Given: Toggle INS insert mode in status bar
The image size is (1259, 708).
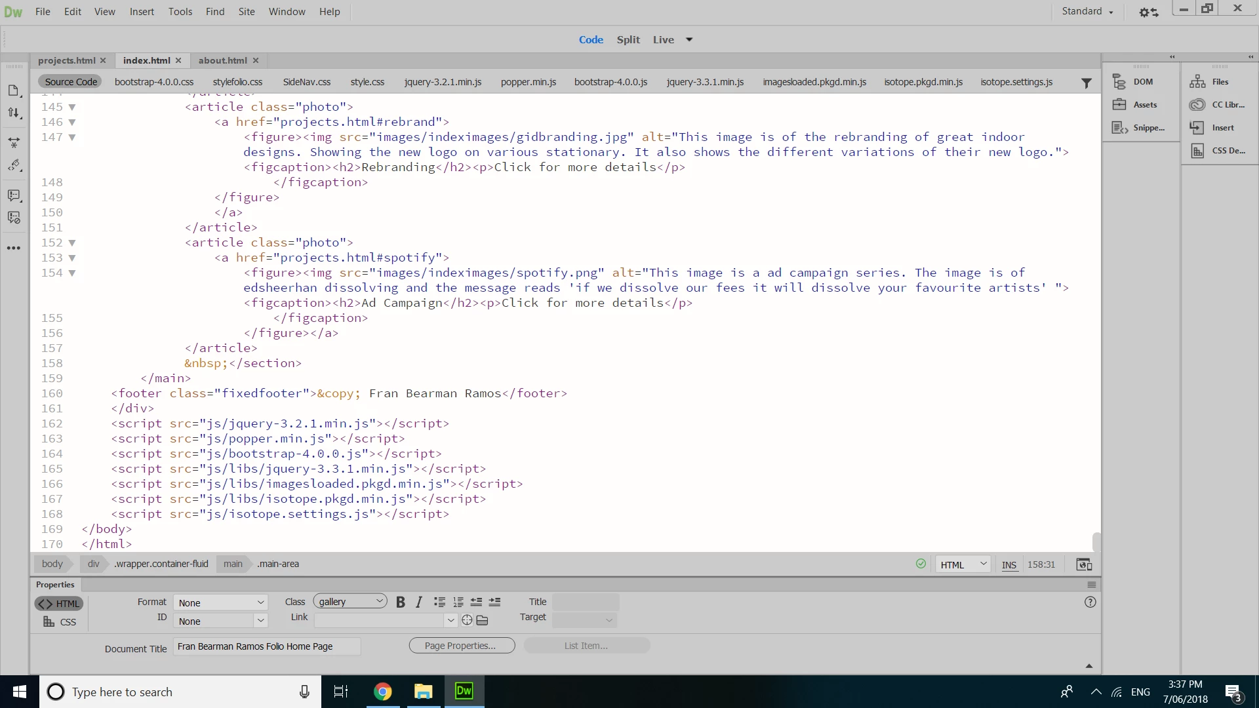Looking at the screenshot, I should [x=1009, y=565].
